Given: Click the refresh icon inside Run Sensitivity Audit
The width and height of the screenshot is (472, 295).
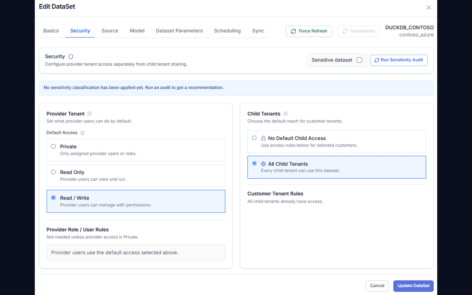Looking at the screenshot, I should tap(377, 60).
